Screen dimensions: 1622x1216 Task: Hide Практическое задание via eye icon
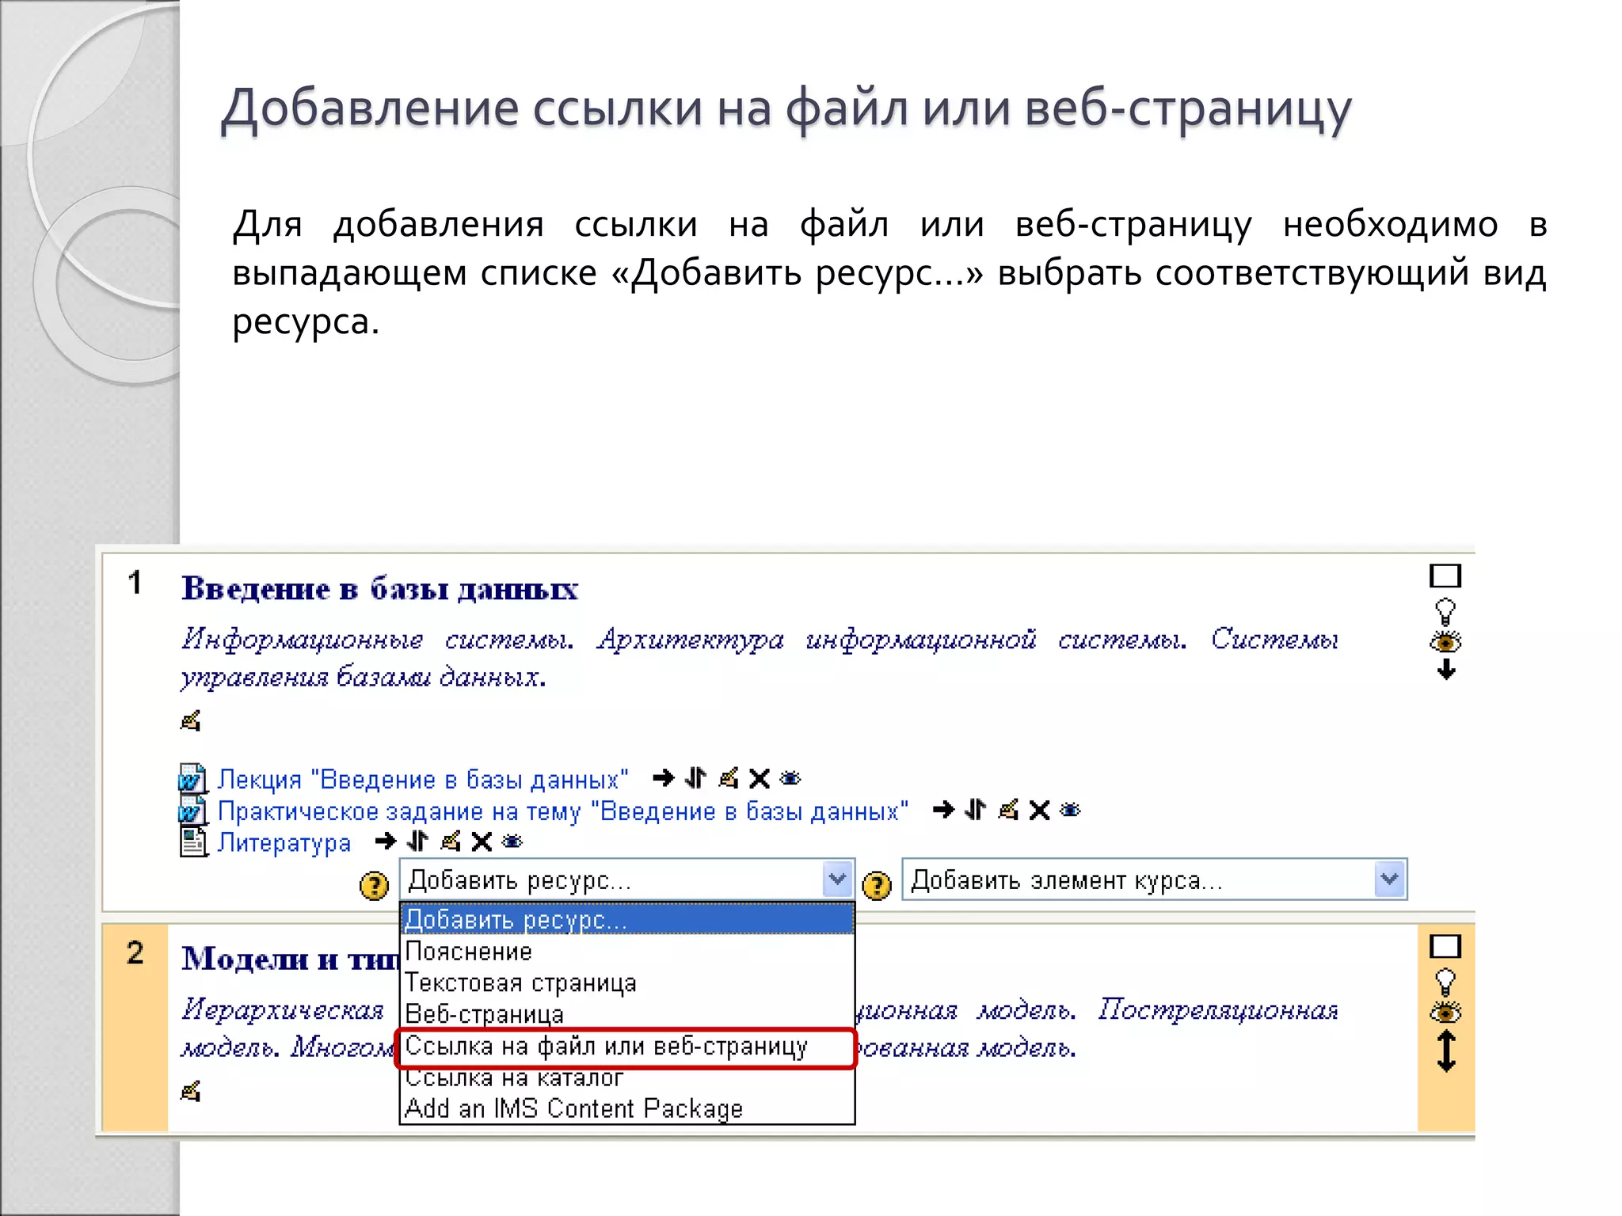point(1070,810)
